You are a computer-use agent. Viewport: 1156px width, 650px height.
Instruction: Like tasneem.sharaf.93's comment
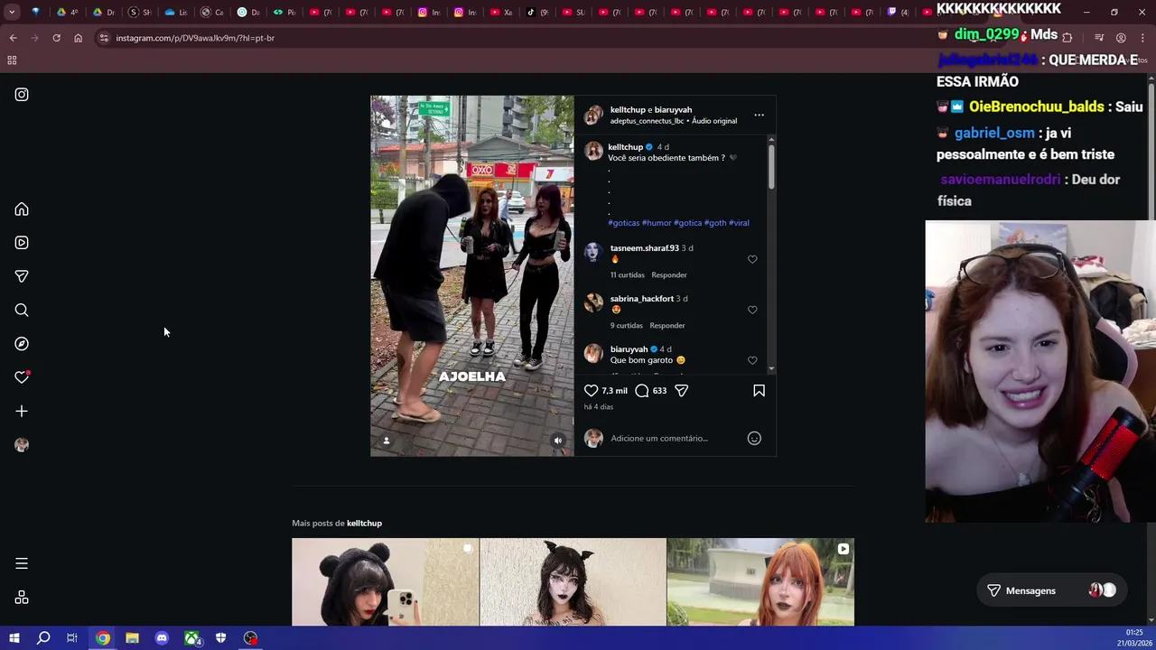752,259
